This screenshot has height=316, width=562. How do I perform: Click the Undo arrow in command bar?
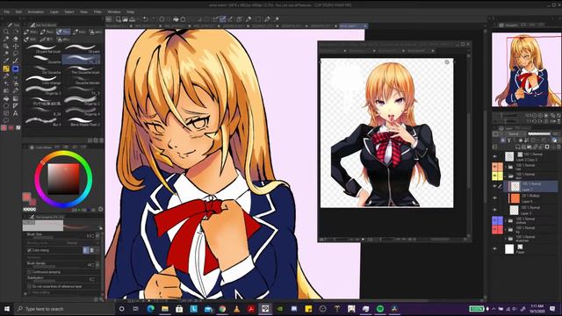pos(146,19)
